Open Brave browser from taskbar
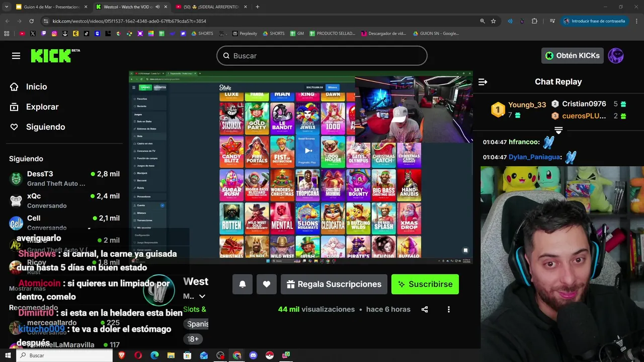 pyautogui.click(x=122, y=355)
